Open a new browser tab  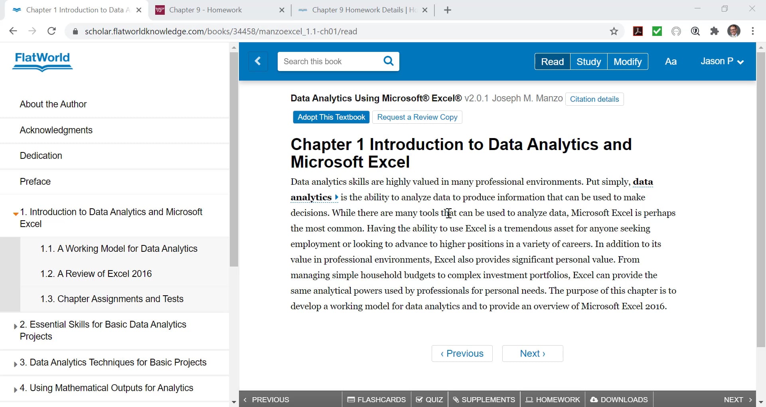coord(448,10)
